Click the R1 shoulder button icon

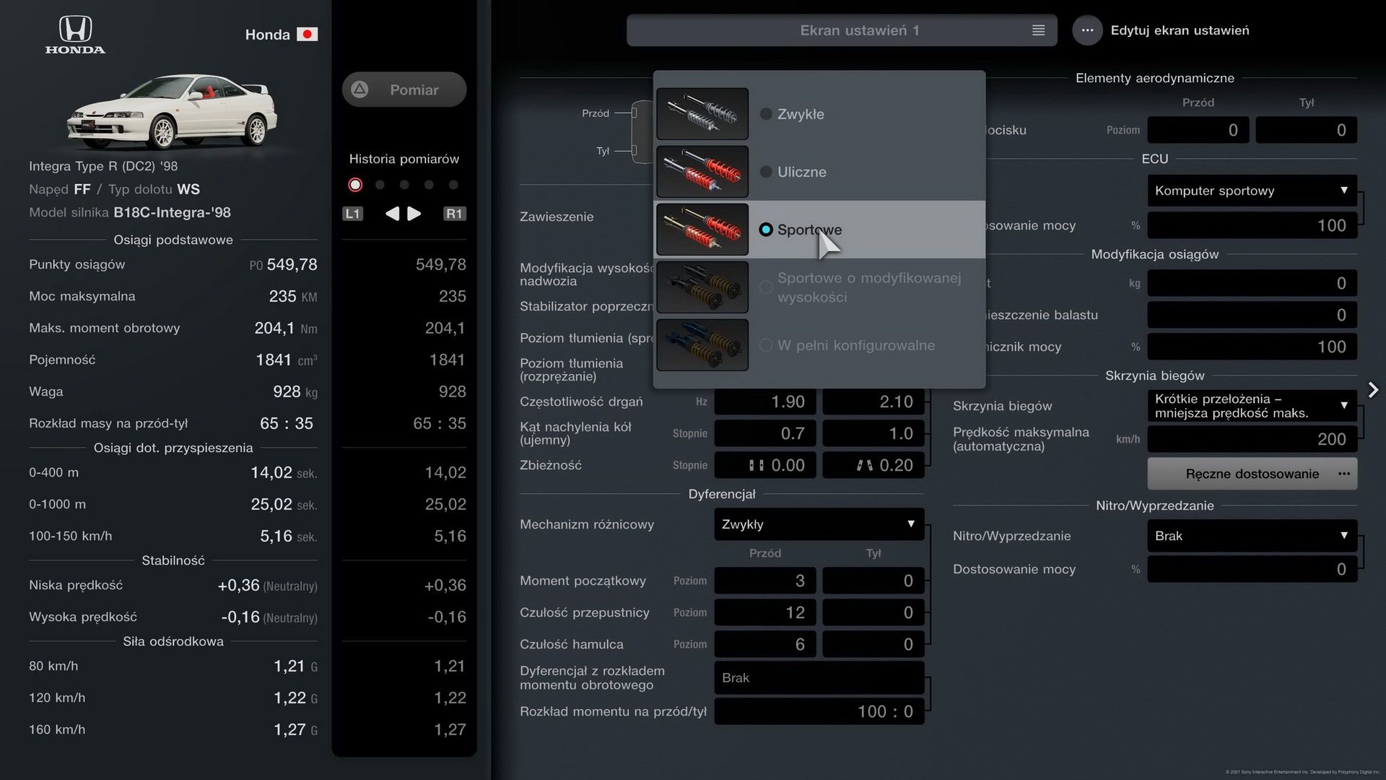point(454,214)
